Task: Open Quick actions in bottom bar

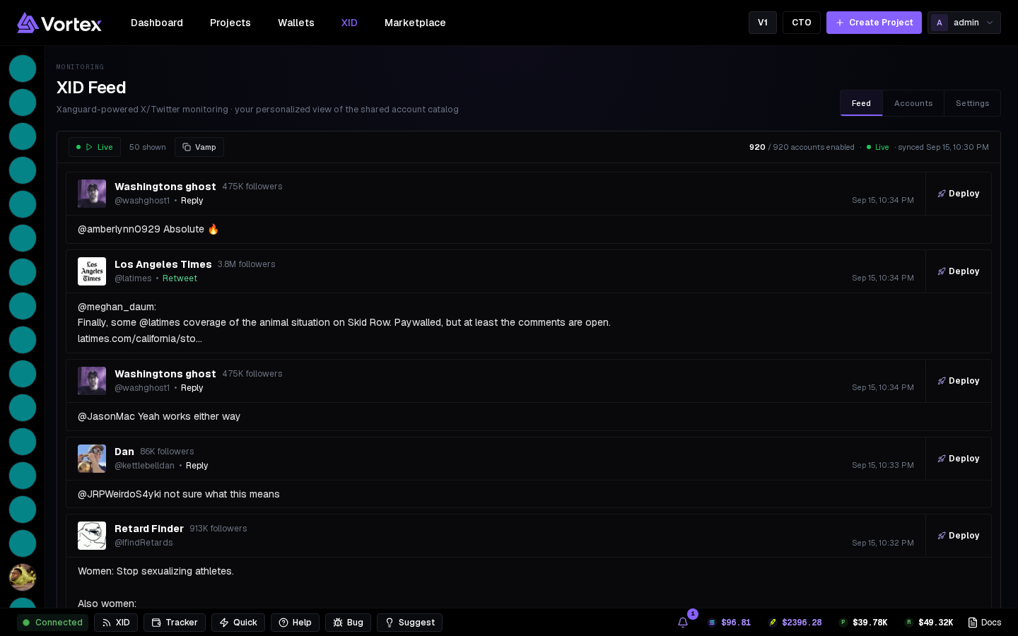Action: pyautogui.click(x=238, y=623)
